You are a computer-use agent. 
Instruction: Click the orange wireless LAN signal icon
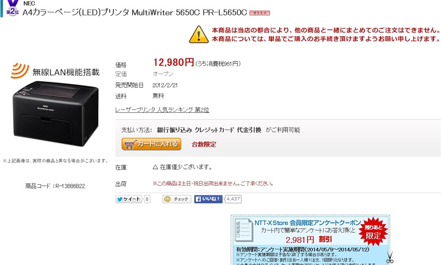tap(20, 70)
